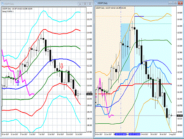Click the 115.710 price on left chart scale

click(x=89, y=13)
